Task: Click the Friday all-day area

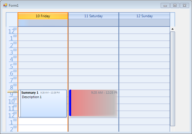Action: [x=43, y=23]
